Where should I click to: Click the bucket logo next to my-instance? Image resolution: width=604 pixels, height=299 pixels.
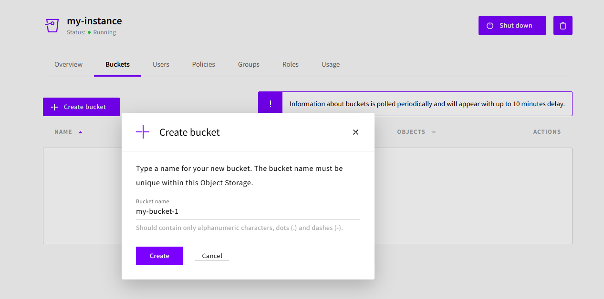pyautogui.click(x=52, y=25)
